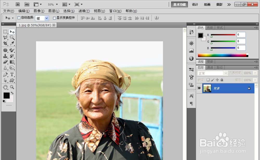Reset default foreground and background colors
The width and height of the screenshot is (260, 160).
click(x=4, y=101)
